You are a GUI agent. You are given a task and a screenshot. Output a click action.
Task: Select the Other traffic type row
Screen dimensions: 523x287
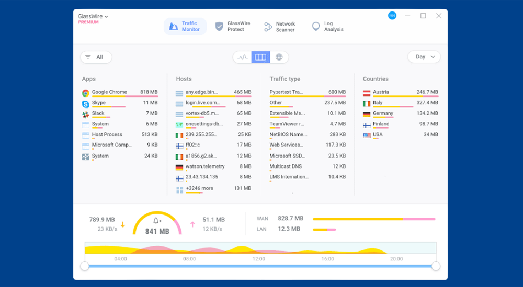(x=308, y=103)
